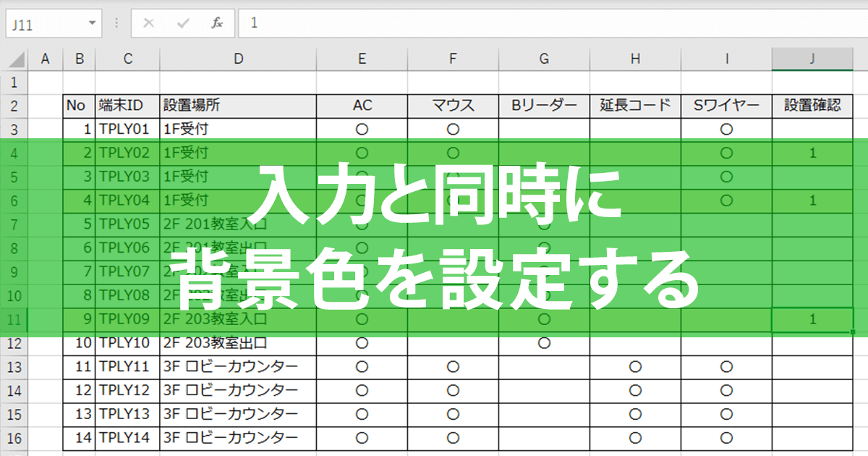
Task: Select row 16 header
Action: point(14,438)
